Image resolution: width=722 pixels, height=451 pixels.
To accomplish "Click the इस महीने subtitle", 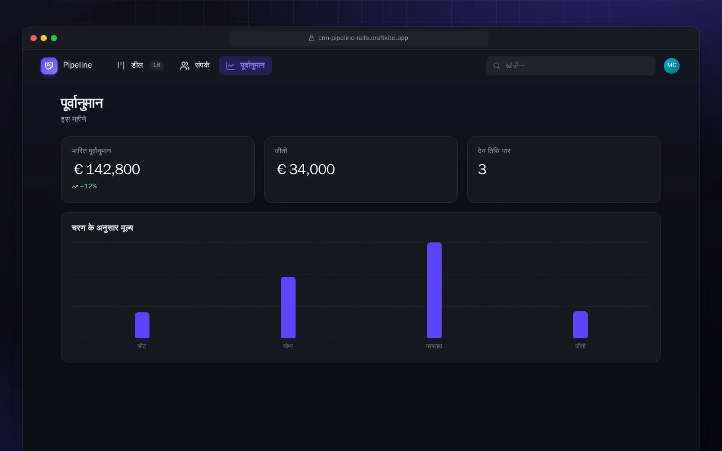I will (73, 120).
